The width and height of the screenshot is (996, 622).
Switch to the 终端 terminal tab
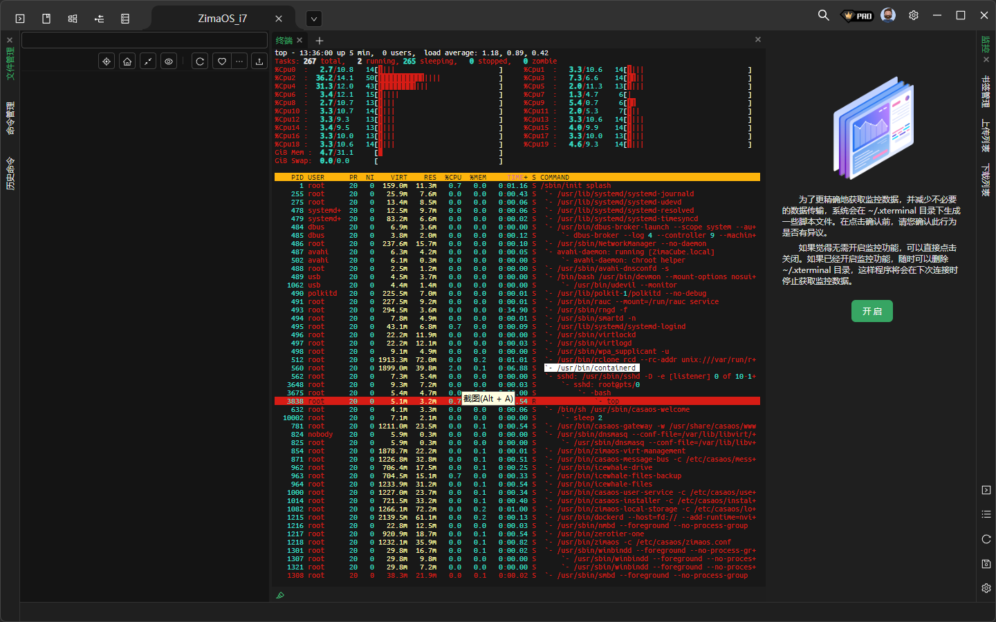coord(284,41)
